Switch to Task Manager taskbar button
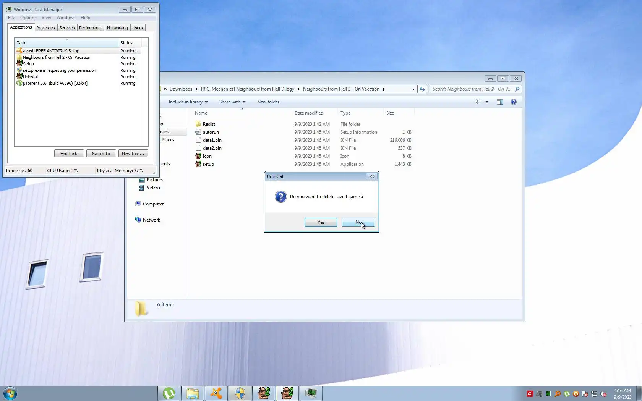The height and width of the screenshot is (401, 642). pos(311,393)
